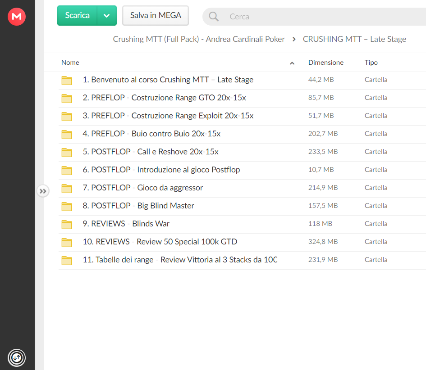Viewport: 426px width, 370px height.
Task: Sort the list by the Dimensione column
Action: pos(326,63)
